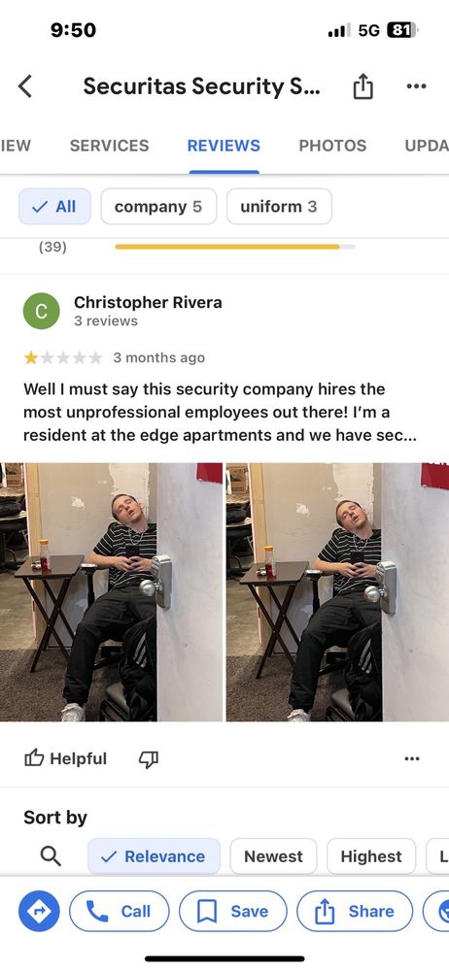
Task: Tap the share icon beside the title
Action: coord(363,86)
